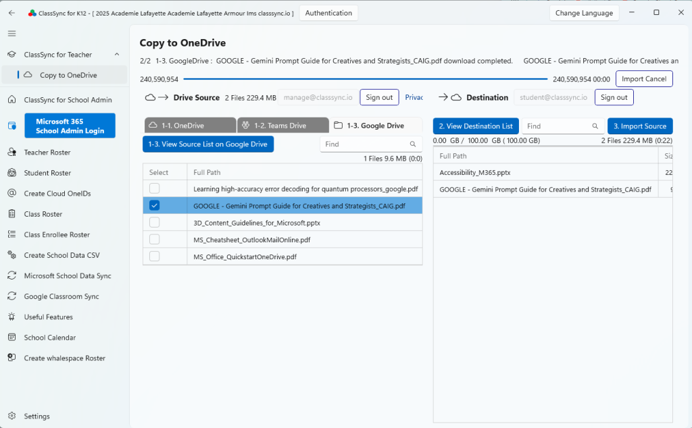Click 2. View Destination List button
692x428 pixels.
(476, 126)
